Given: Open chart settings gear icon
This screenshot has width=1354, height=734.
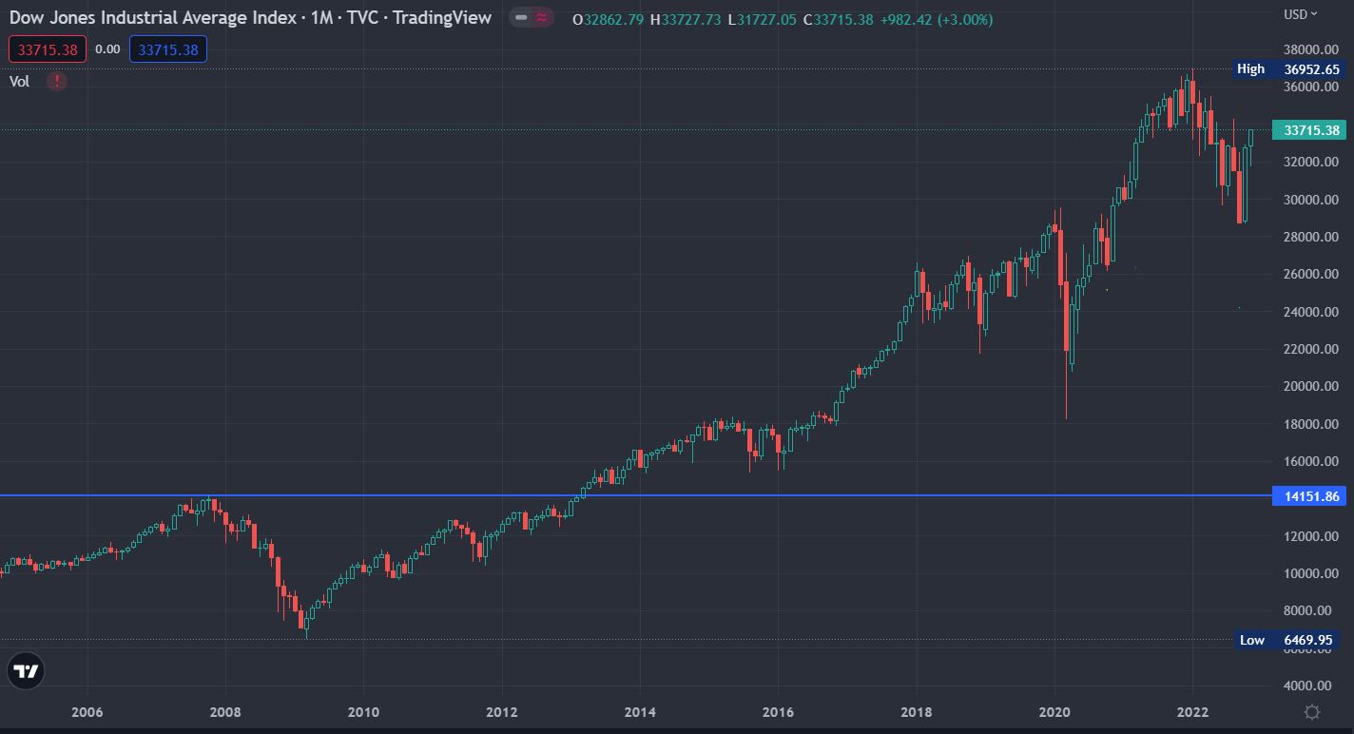Looking at the screenshot, I should click(x=1312, y=712).
